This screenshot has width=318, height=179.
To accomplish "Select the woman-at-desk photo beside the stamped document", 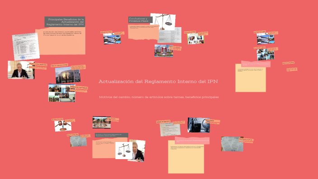I will [21, 70].
